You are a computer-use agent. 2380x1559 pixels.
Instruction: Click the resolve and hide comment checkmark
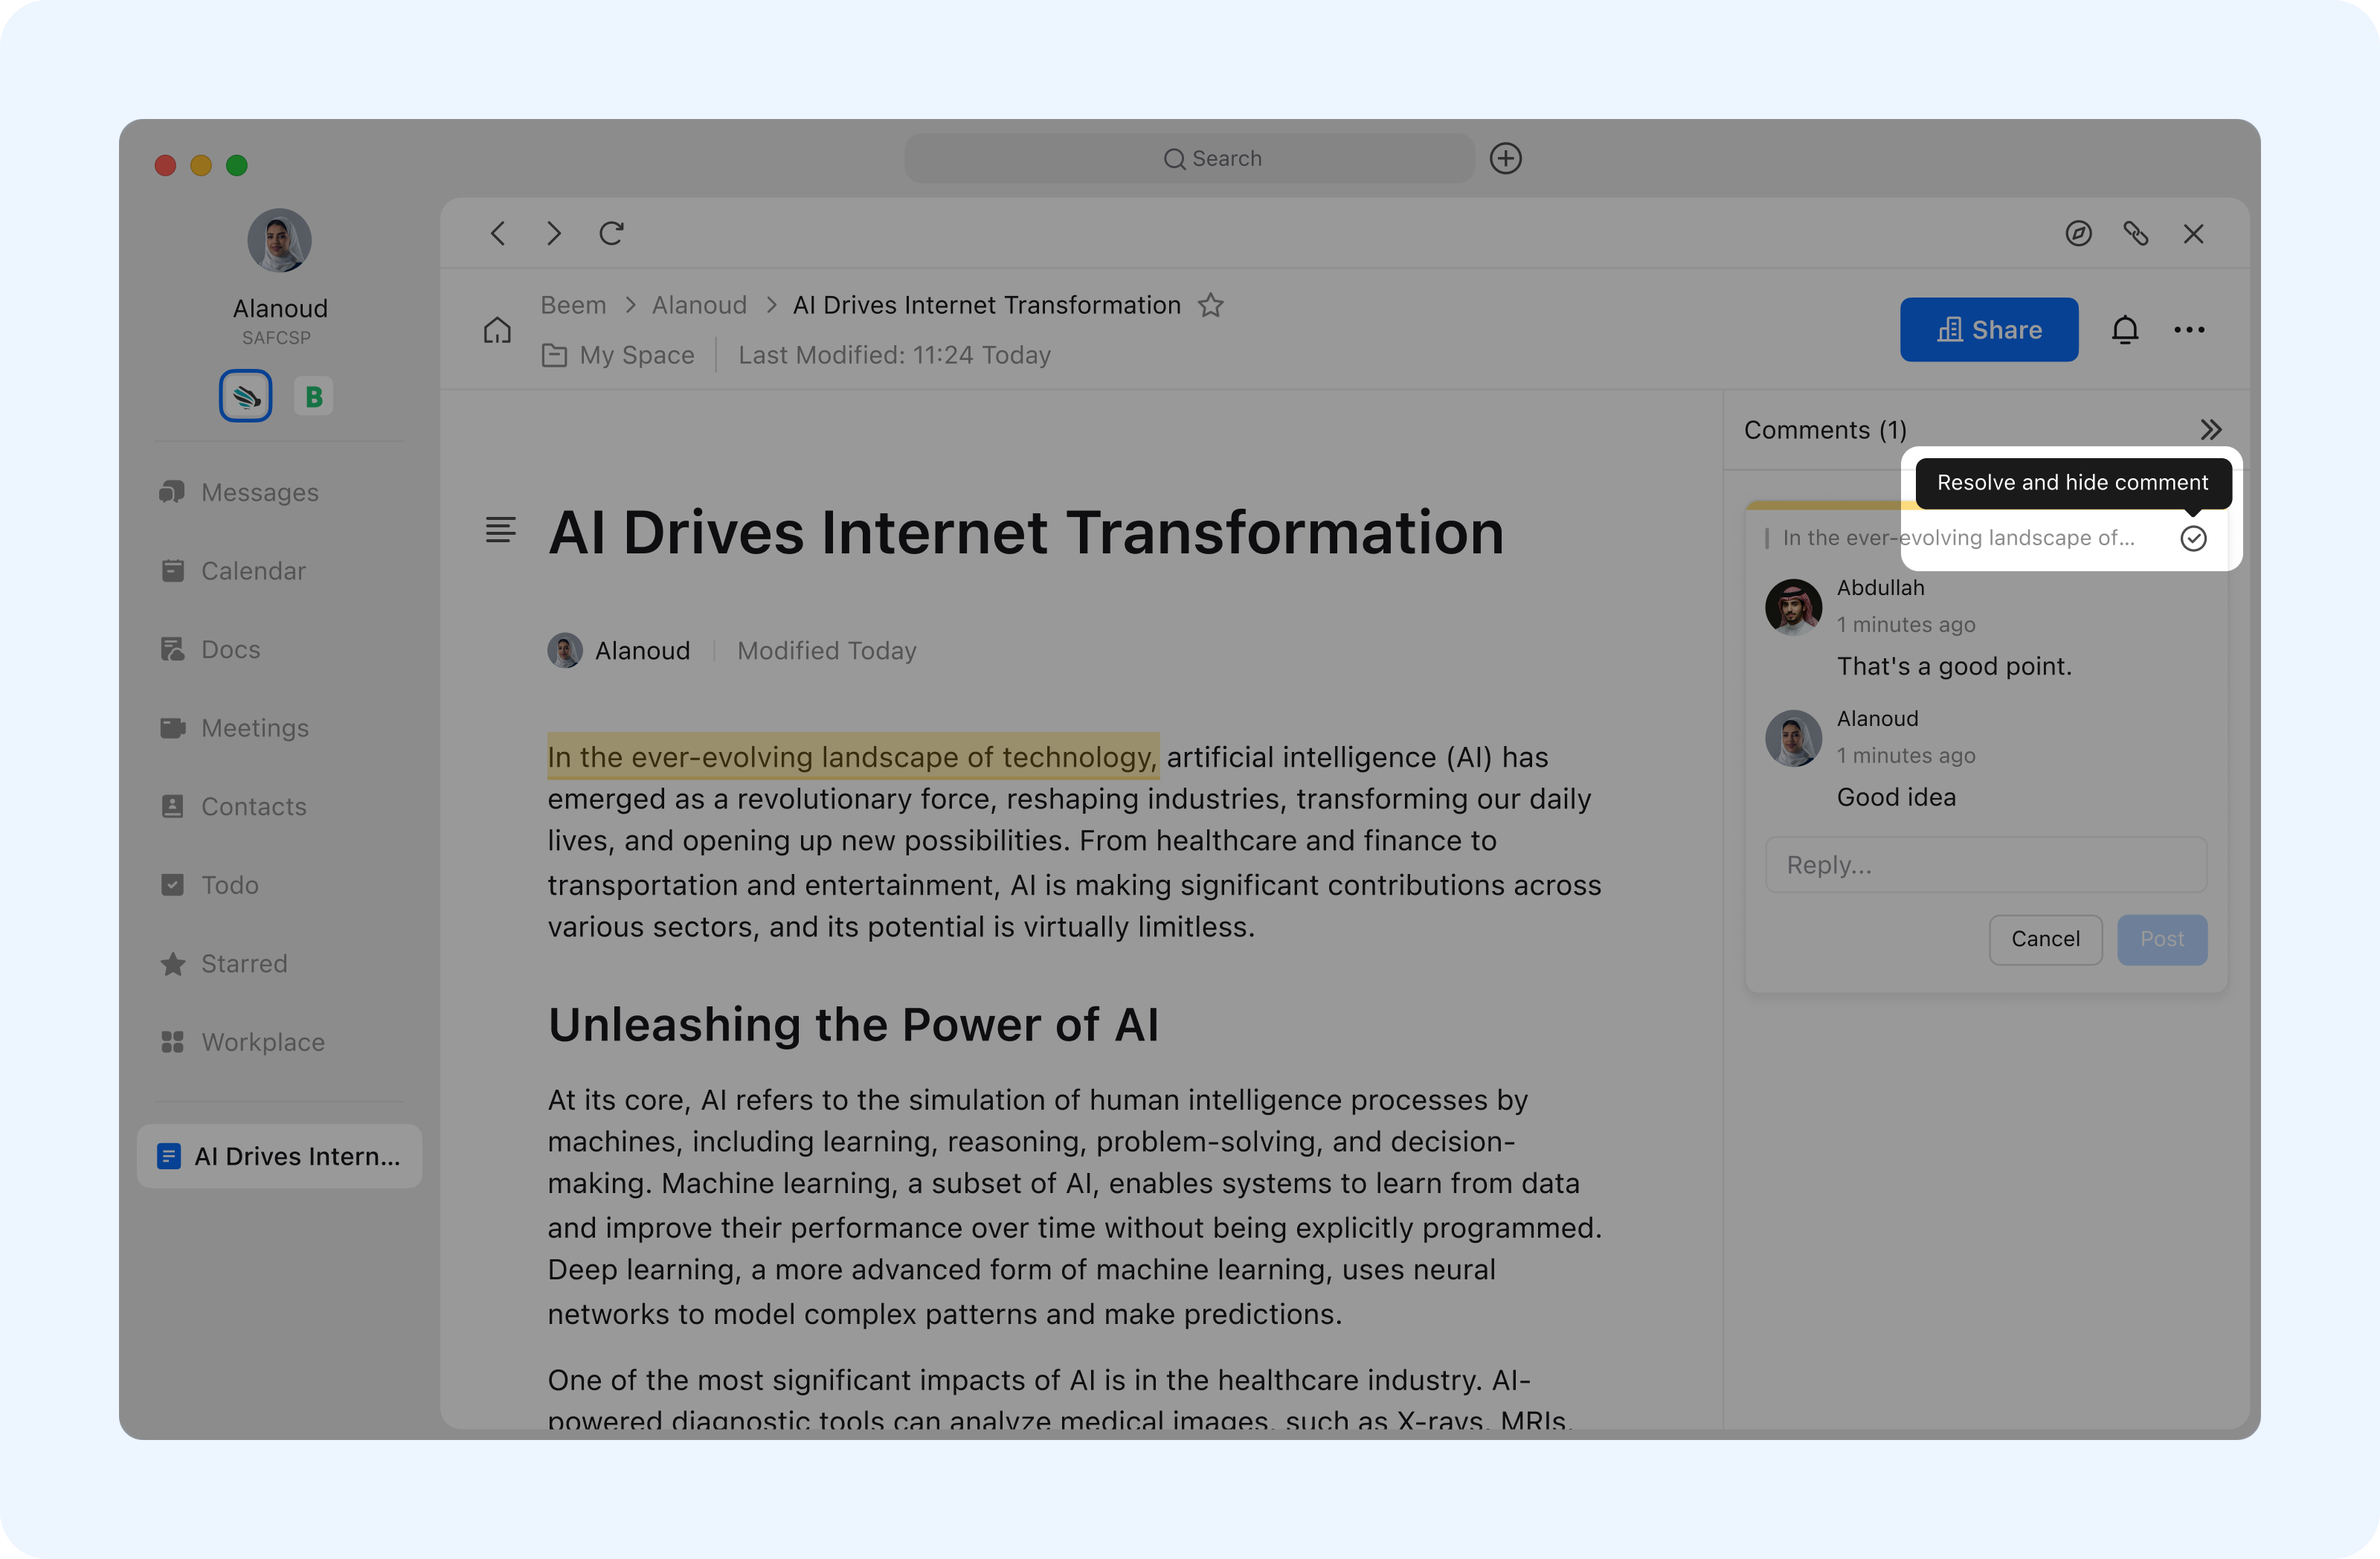(2193, 539)
